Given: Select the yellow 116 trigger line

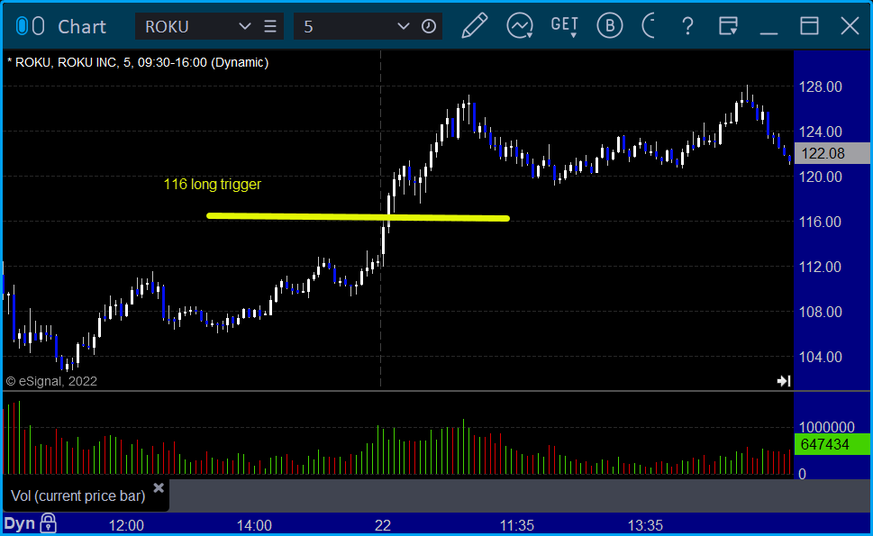Looking at the screenshot, I should pos(358,217).
